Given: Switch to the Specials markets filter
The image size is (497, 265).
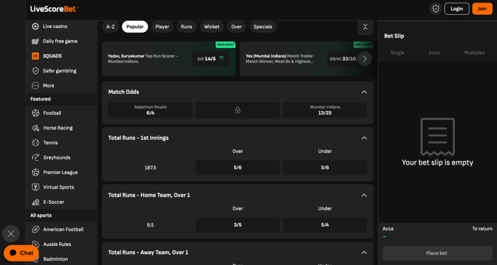Looking at the screenshot, I should pos(263,27).
